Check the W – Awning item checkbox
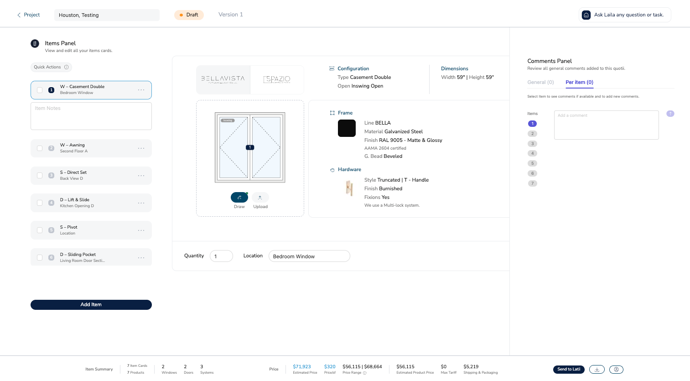690x381 pixels. [40, 148]
